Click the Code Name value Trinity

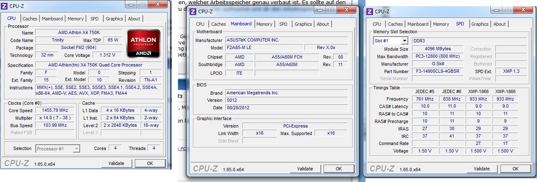pyautogui.click(x=57, y=40)
